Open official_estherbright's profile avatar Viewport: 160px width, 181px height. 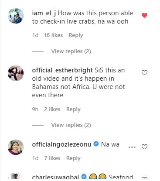point(16,73)
